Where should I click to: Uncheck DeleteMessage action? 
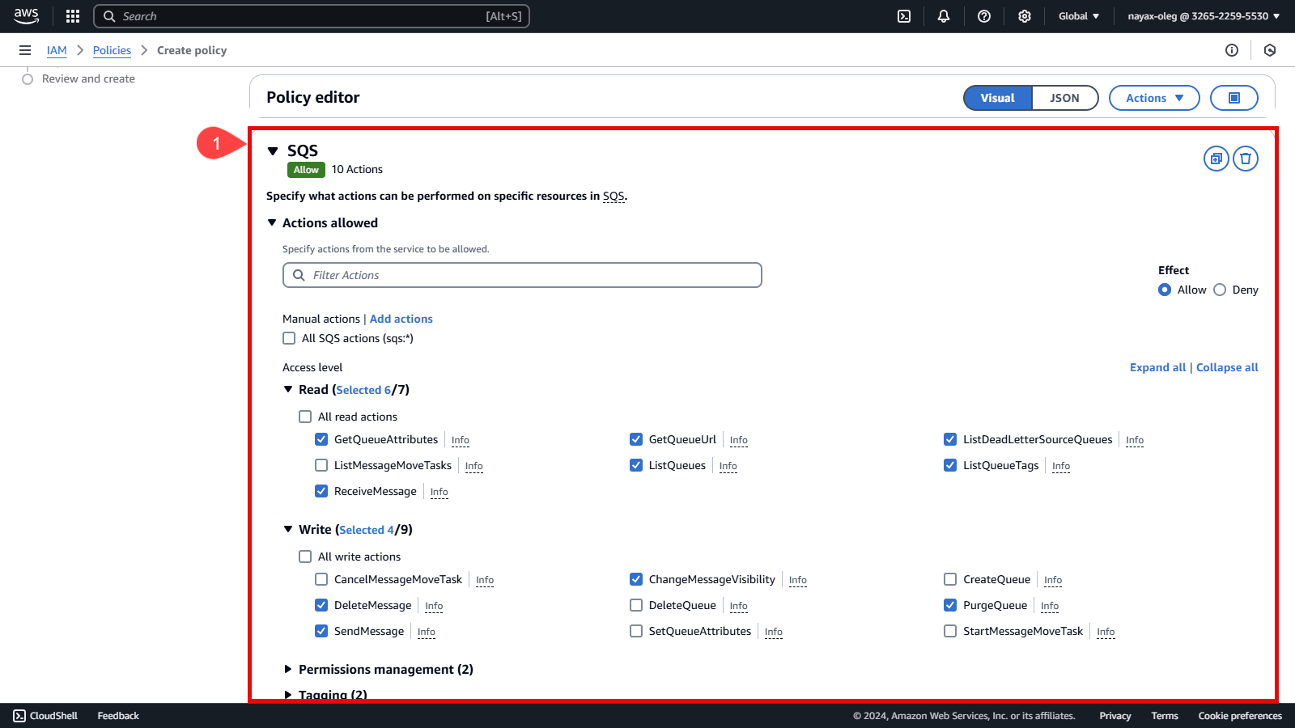(321, 605)
